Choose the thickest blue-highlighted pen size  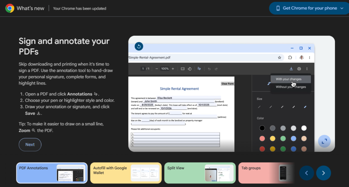coord(305,107)
